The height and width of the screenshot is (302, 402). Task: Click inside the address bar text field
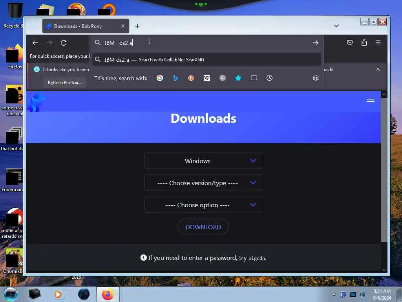click(205, 43)
